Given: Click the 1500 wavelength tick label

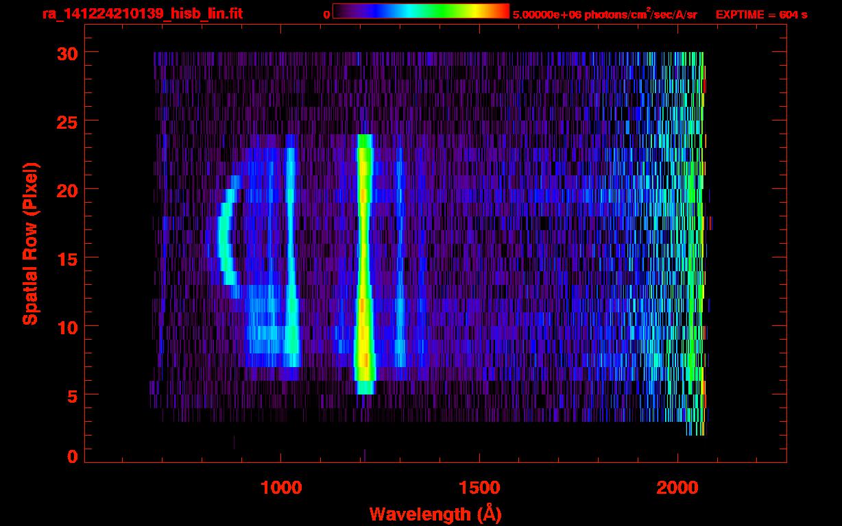Looking at the screenshot, I should pyautogui.click(x=479, y=488).
